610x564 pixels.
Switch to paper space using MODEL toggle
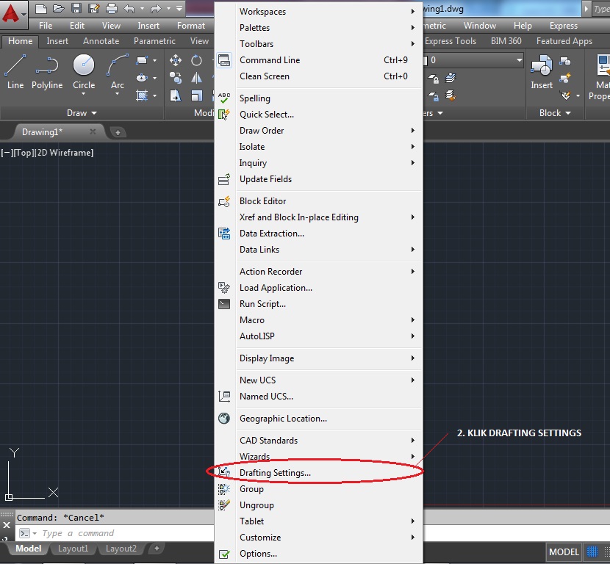[x=563, y=552]
